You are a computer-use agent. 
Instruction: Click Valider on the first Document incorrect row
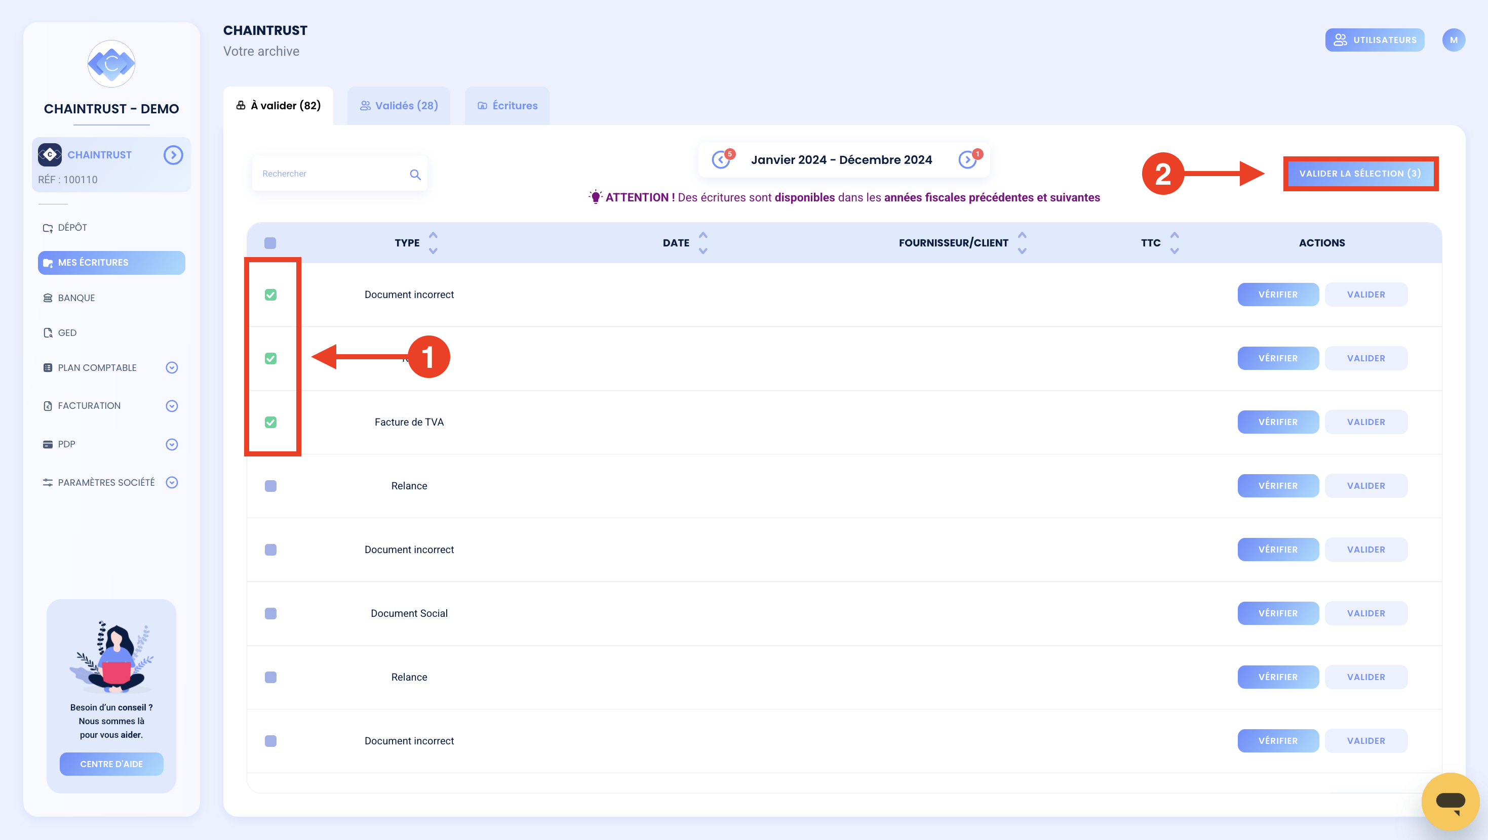click(x=1366, y=295)
